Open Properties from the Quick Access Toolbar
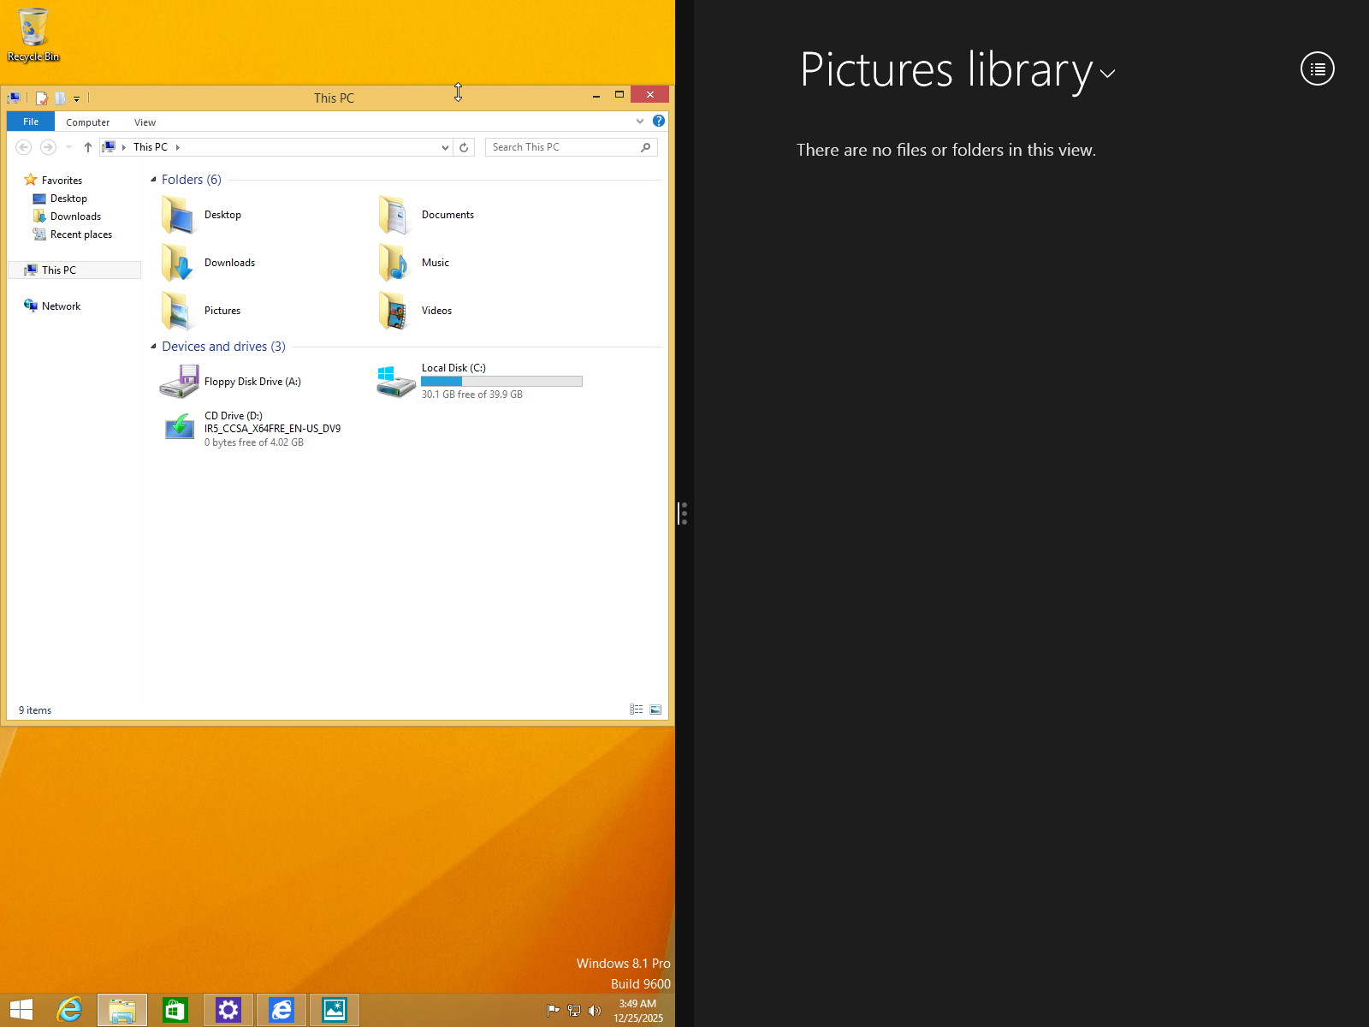The width and height of the screenshot is (1369, 1027). (x=41, y=98)
